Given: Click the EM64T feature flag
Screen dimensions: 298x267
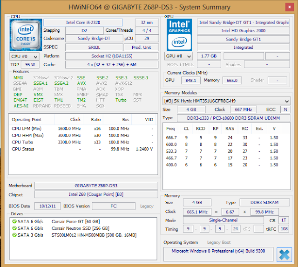Looking at the screenshot, I should tap(20, 100).
